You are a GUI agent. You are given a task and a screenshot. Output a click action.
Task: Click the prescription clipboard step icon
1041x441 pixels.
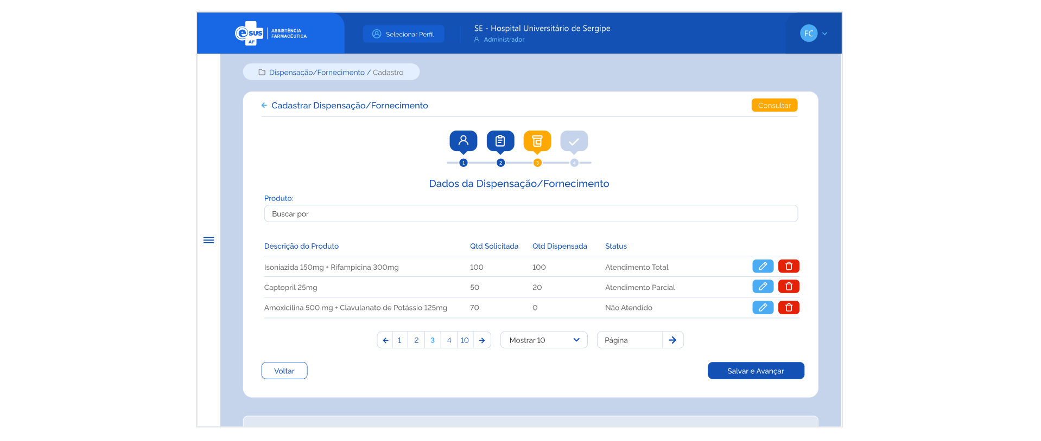[x=500, y=141]
